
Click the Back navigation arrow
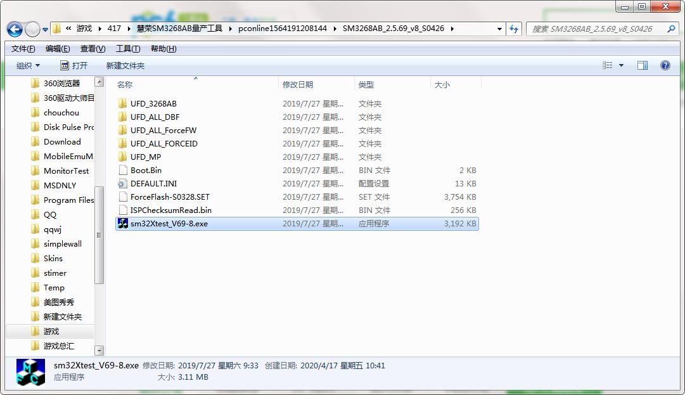click(14, 29)
